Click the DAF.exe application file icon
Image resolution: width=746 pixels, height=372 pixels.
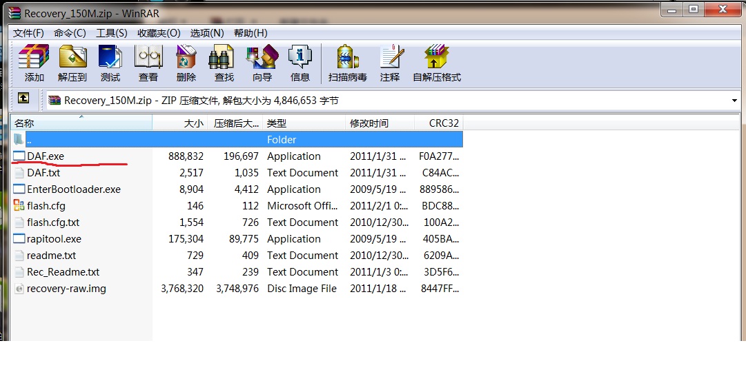tap(19, 156)
